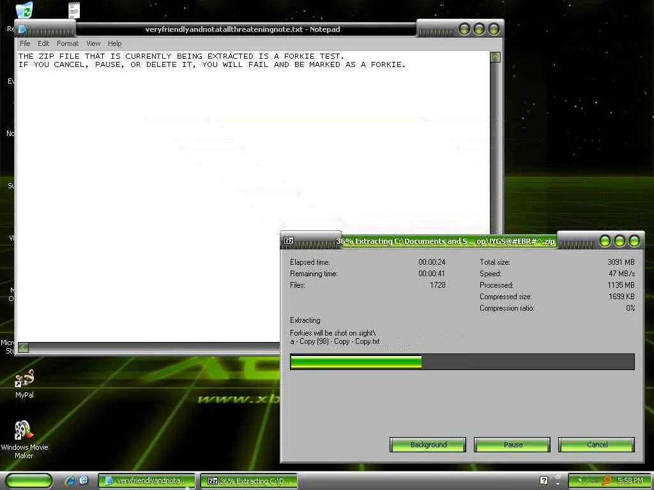The width and height of the screenshot is (654, 490).
Task: Click inside the Notepad text area
Action: click(x=254, y=196)
